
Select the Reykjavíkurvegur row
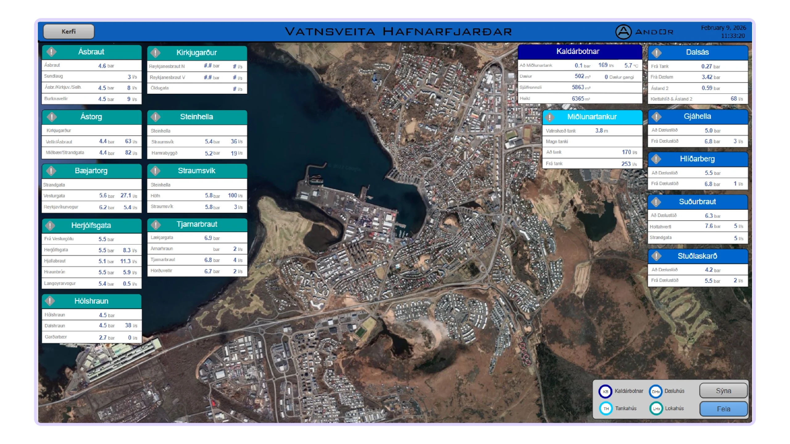tap(92, 207)
